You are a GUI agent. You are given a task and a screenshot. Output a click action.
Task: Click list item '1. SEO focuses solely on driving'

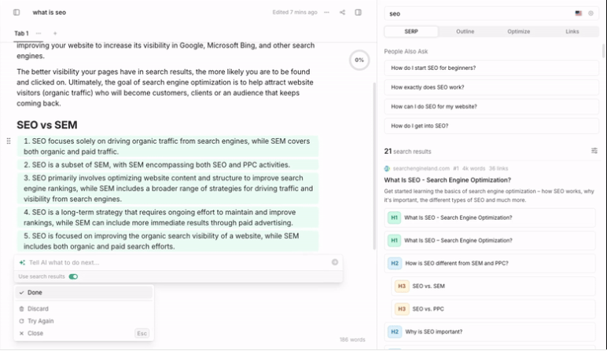tap(168, 147)
